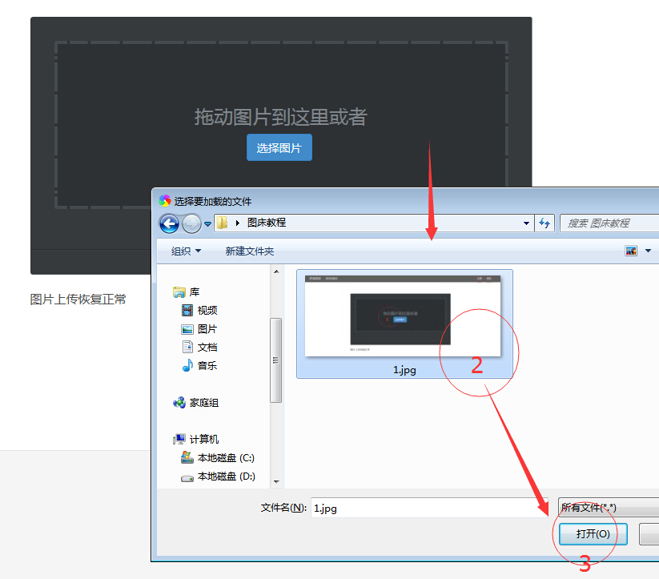Image resolution: width=659 pixels, height=579 pixels.
Task: Select the 1.jpg image thumbnail
Action: [x=403, y=316]
